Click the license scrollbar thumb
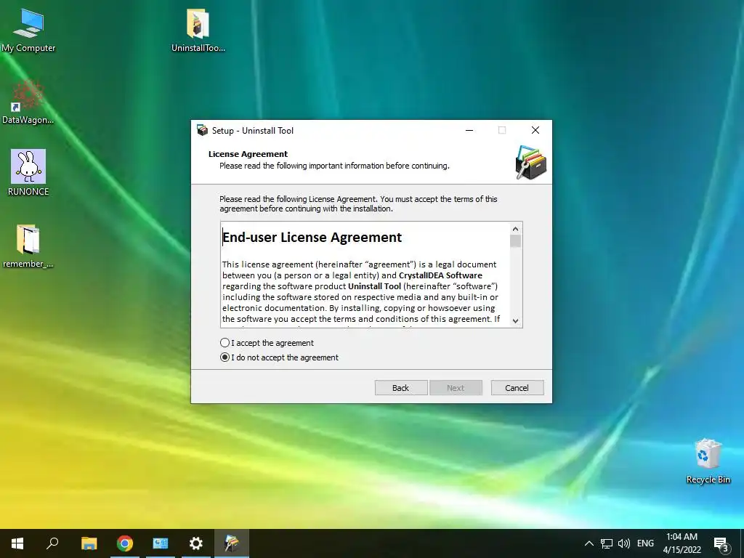 click(516, 241)
